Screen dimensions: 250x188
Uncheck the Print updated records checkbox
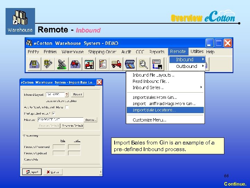54,113
